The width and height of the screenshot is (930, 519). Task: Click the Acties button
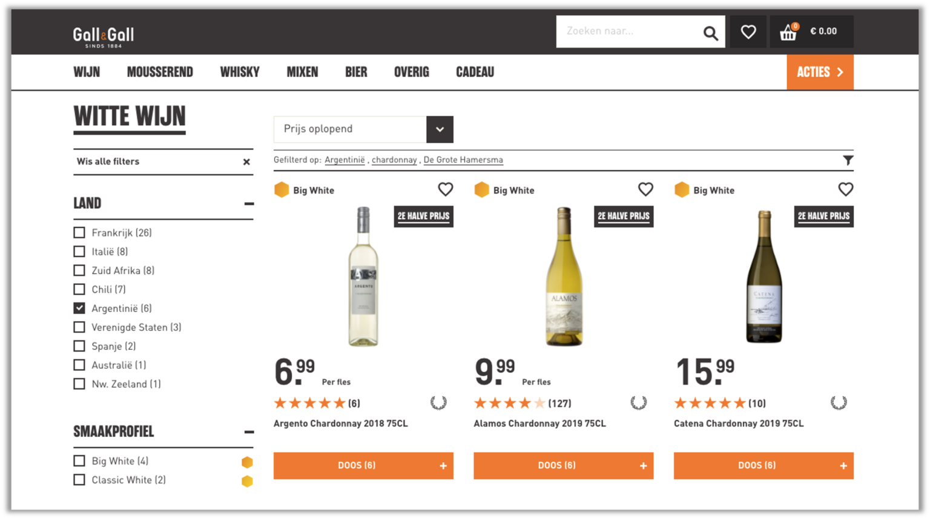click(x=820, y=73)
